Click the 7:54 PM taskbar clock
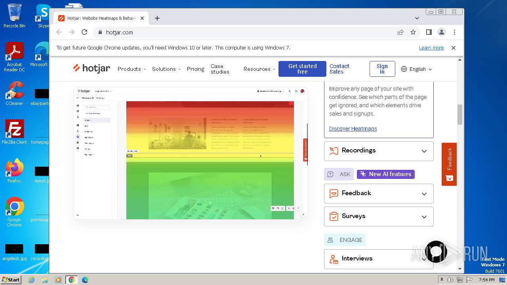Viewport: 507px width, 285px height. click(486, 280)
